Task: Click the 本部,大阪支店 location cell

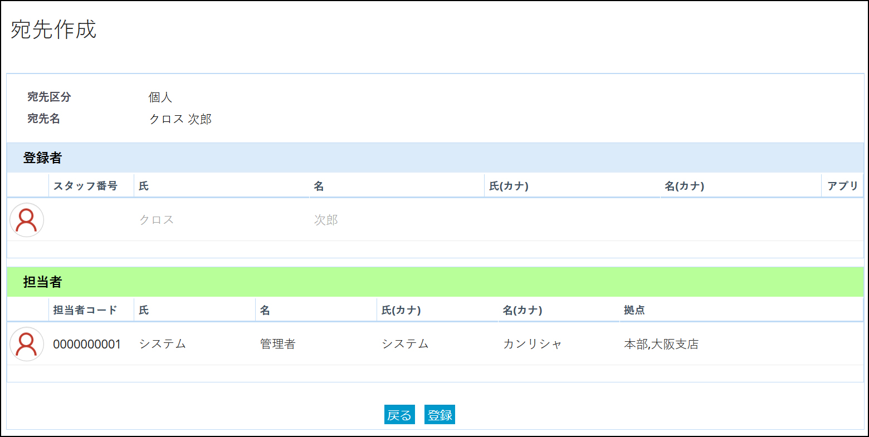Action: coord(661,344)
